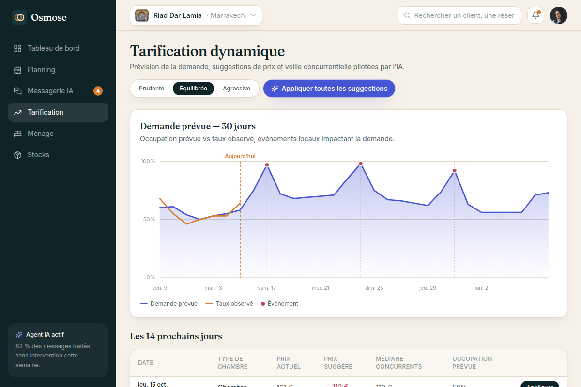Open Stocks section
581x387 pixels.
coord(58,155)
